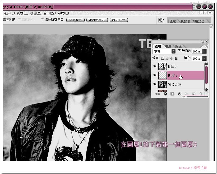Screen dimensions: 217x174
Task: Open the file browser icon in options bar
Action: (x=161, y=20)
